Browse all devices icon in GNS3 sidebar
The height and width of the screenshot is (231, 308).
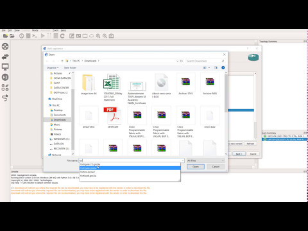tap(5, 87)
